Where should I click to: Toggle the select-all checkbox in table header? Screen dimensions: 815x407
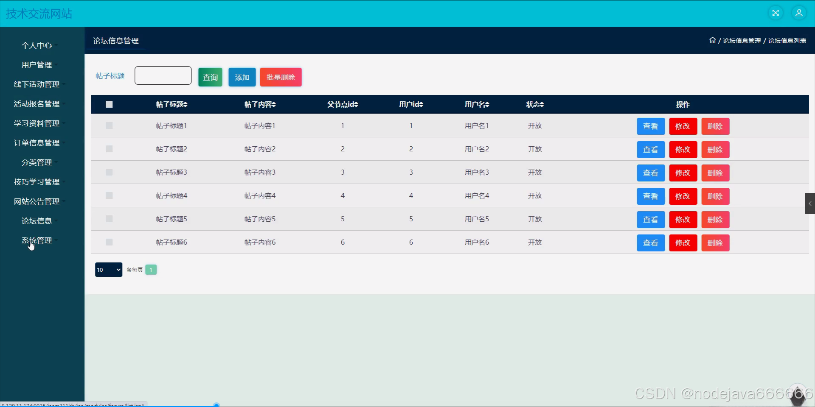tap(109, 104)
